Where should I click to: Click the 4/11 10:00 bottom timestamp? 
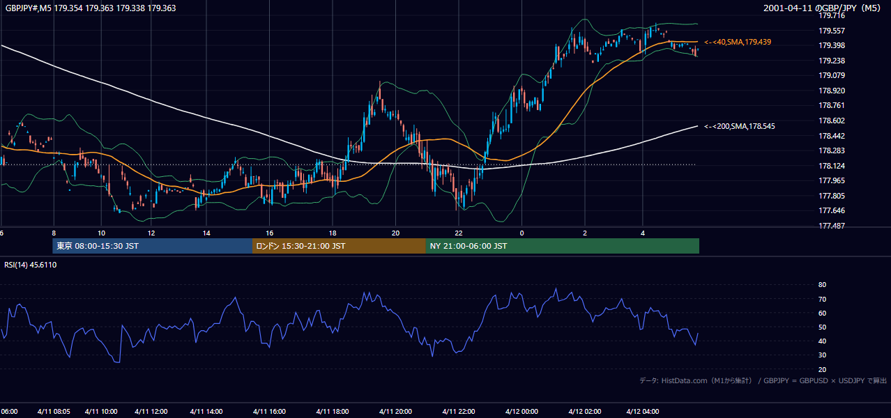pos(101,411)
